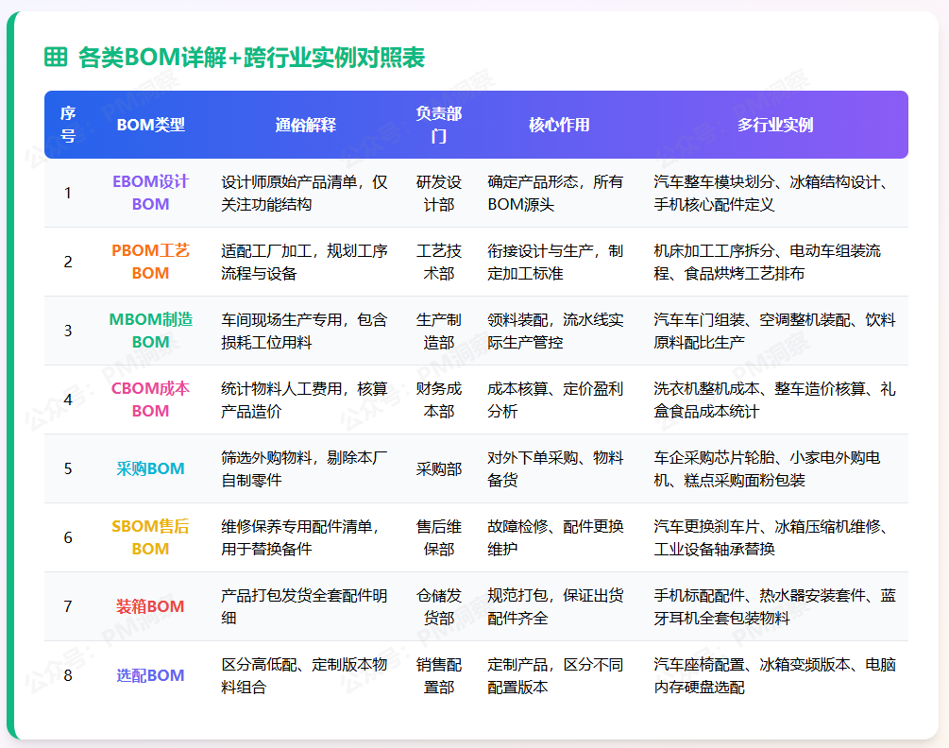Select the 序号 column header
The image size is (949, 748).
point(68,125)
